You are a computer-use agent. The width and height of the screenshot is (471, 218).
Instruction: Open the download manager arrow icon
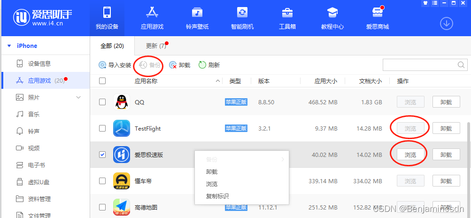pos(447,23)
